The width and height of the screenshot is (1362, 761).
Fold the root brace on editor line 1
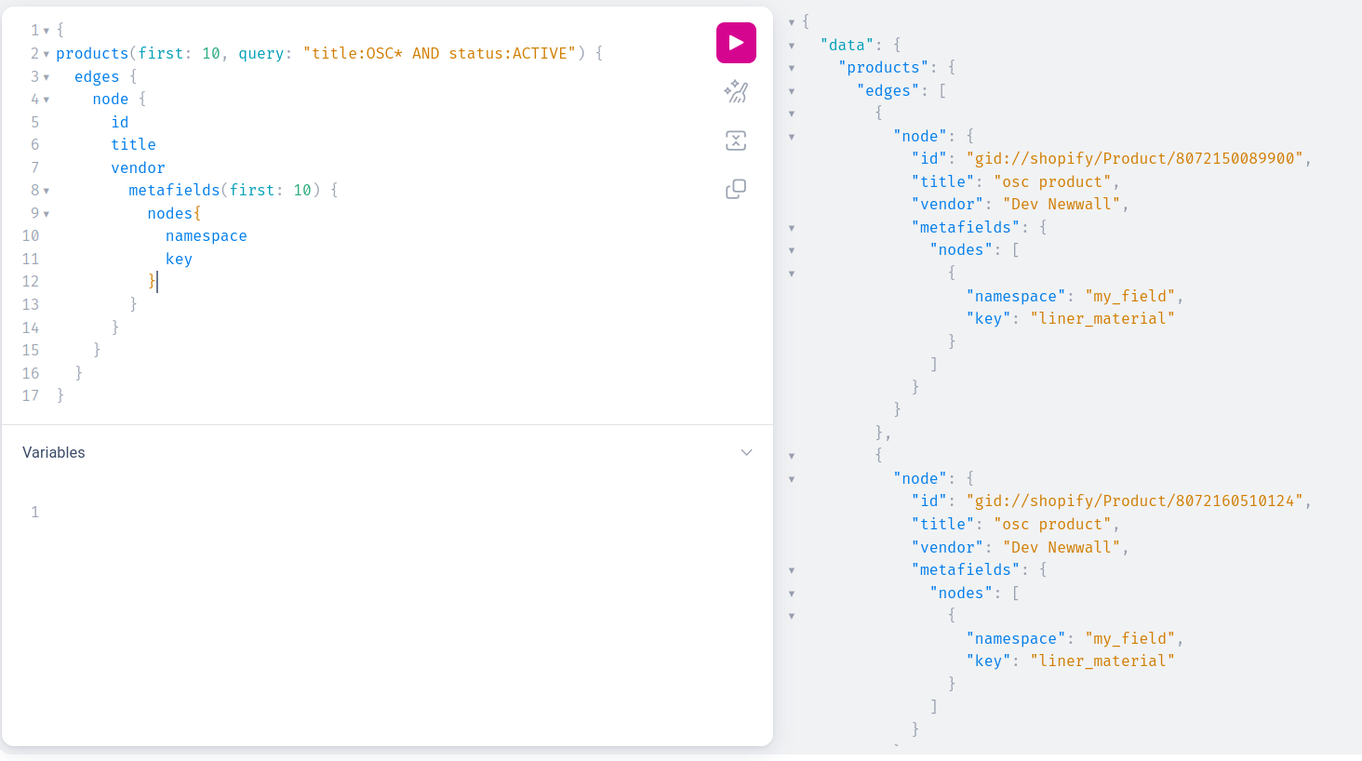[x=47, y=31]
